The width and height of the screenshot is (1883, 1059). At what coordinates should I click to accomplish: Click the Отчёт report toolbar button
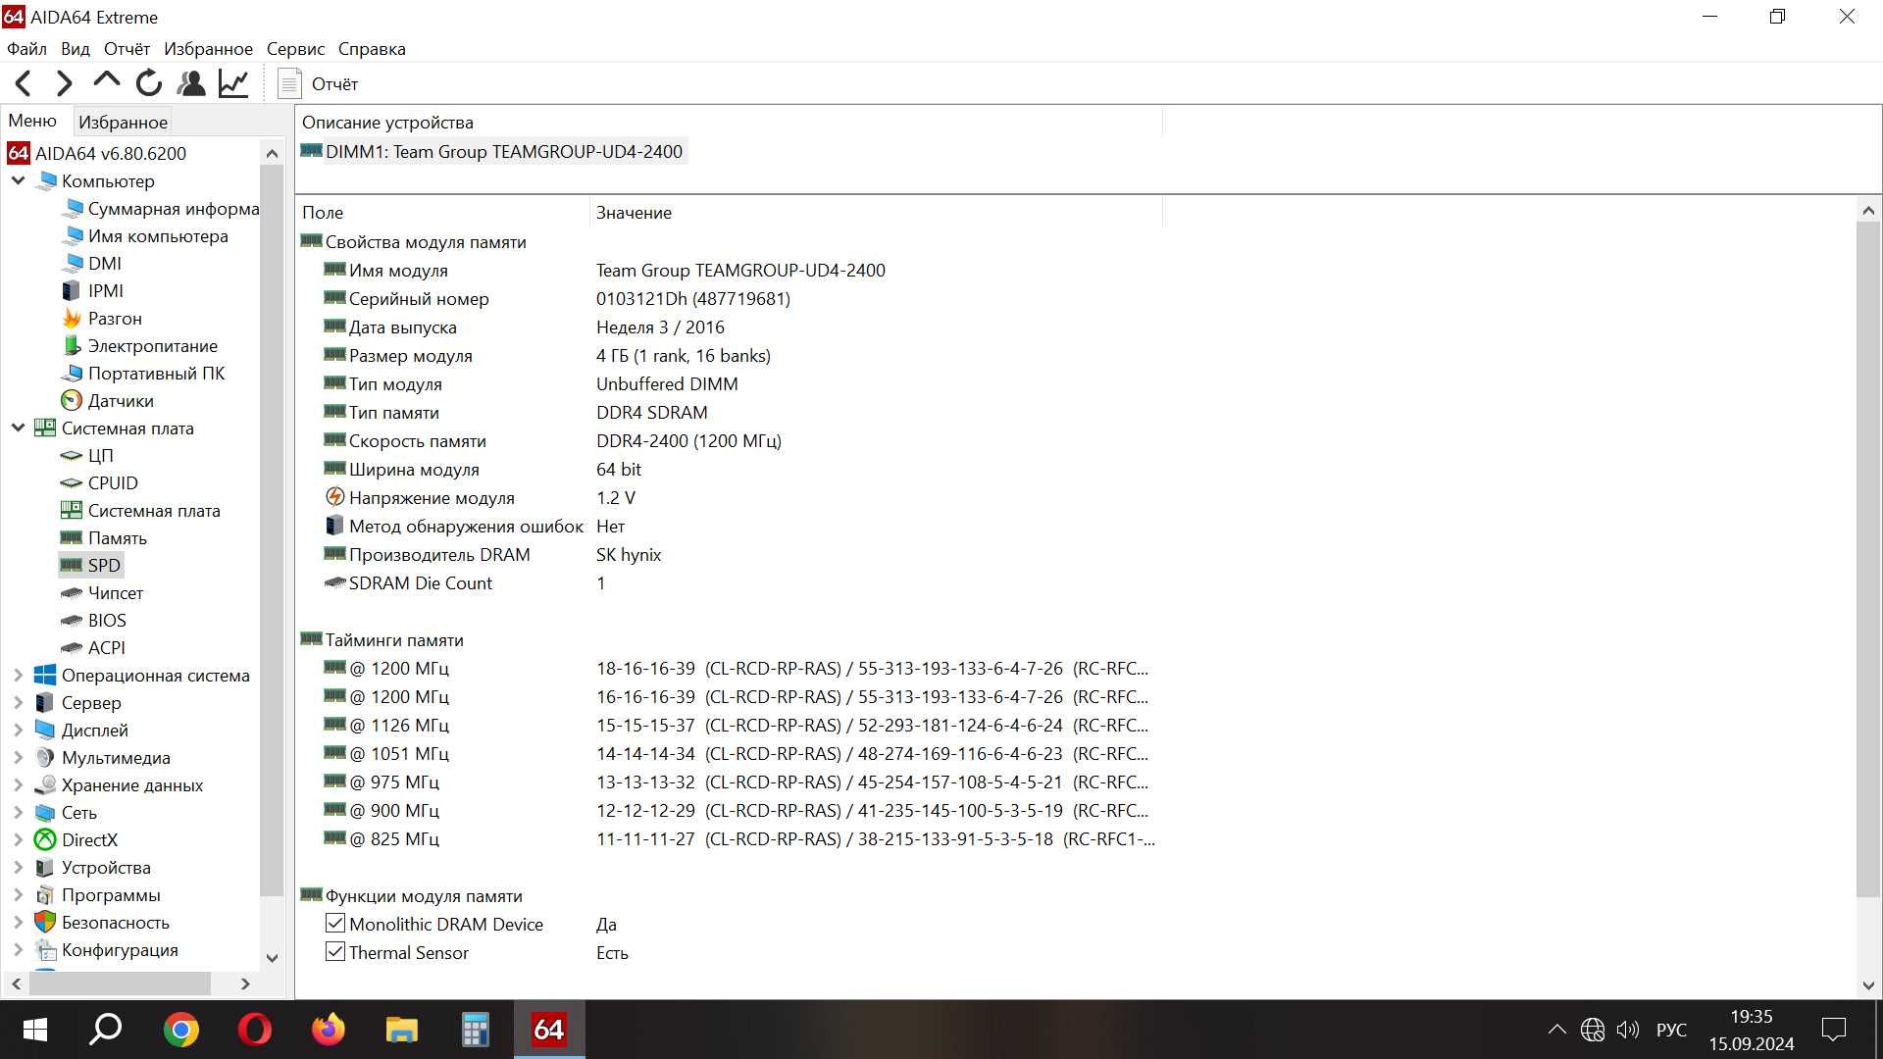pyautogui.click(x=319, y=84)
